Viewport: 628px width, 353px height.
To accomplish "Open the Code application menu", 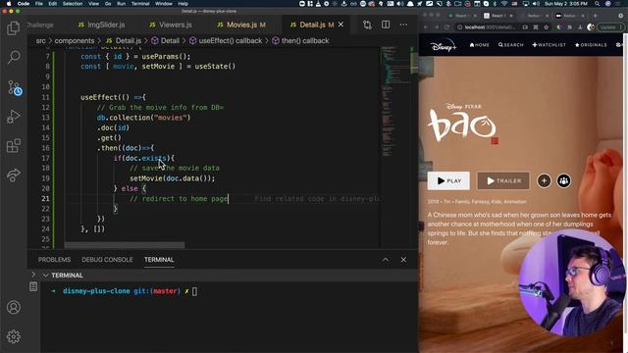I will [24, 4].
